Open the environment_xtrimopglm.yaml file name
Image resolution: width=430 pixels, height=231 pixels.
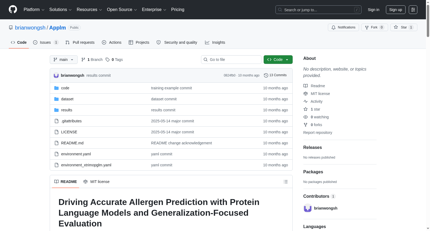(x=86, y=165)
